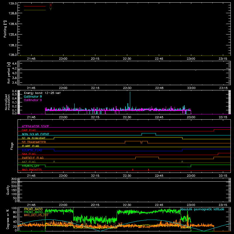Click the red X legend line sample

[x=35, y=6]
